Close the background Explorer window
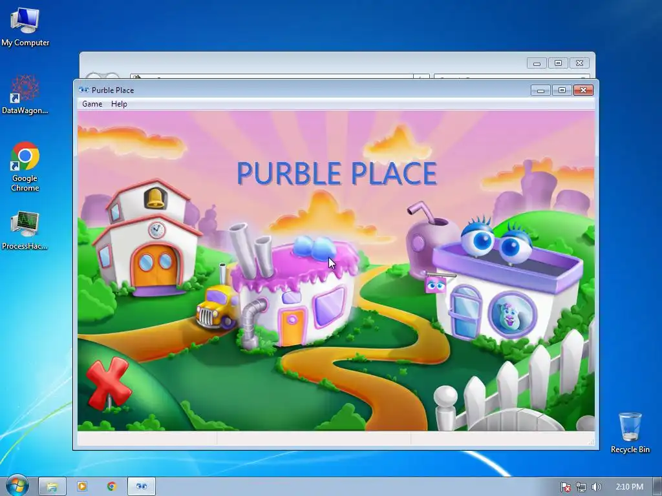Viewport: 662px width, 496px height. pyautogui.click(x=580, y=63)
